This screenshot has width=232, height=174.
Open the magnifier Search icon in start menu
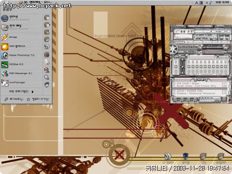(47, 77)
